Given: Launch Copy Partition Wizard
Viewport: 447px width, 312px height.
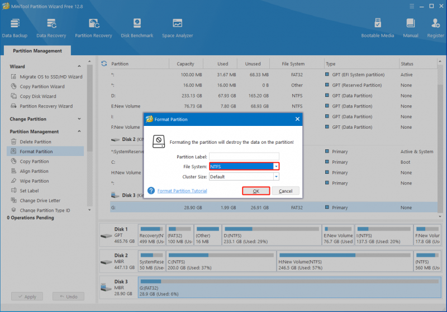Looking at the screenshot, I should pyautogui.click(x=38, y=86).
